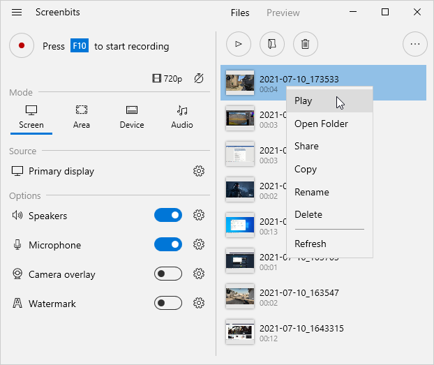Select Area recording mode

(82, 117)
